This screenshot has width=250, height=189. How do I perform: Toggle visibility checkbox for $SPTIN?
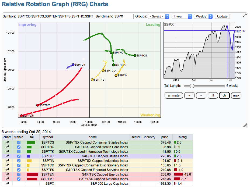click(x=19, y=161)
